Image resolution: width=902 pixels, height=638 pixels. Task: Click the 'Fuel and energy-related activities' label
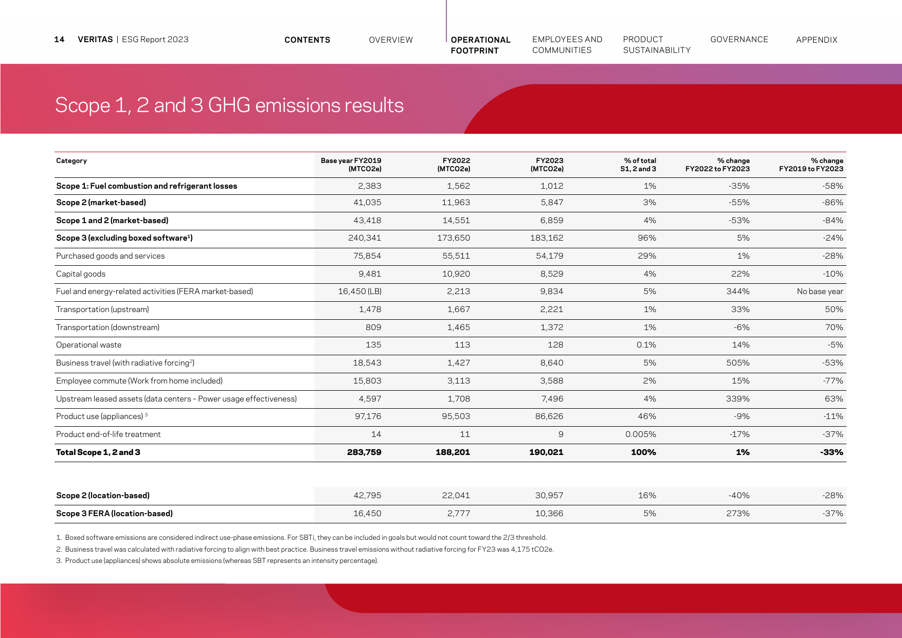[155, 291]
